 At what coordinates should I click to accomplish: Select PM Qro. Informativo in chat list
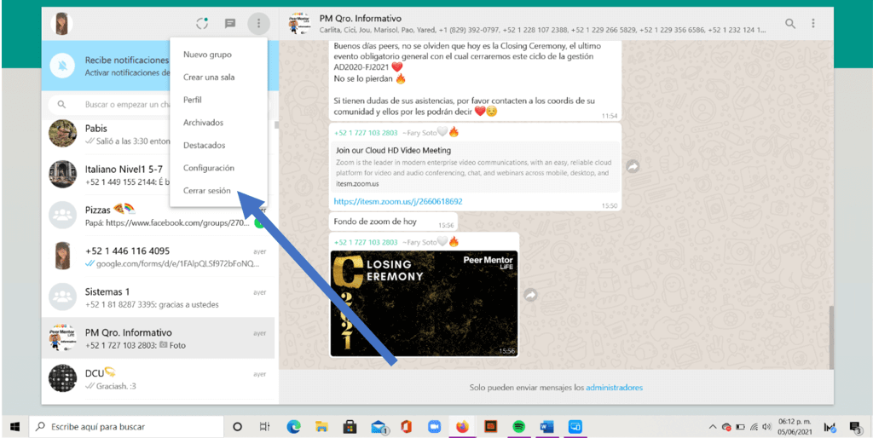pos(158,338)
